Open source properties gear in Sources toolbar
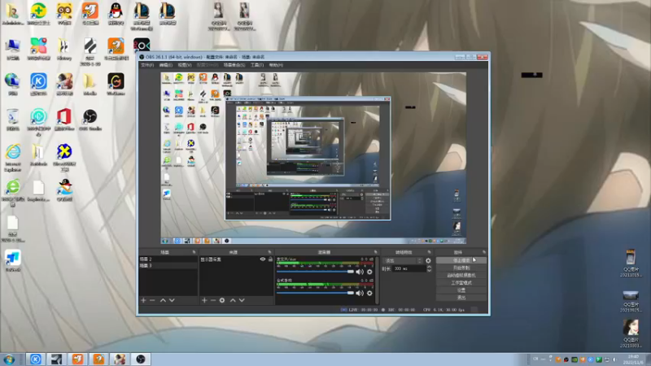The width and height of the screenshot is (651, 366). [x=222, y=300]
